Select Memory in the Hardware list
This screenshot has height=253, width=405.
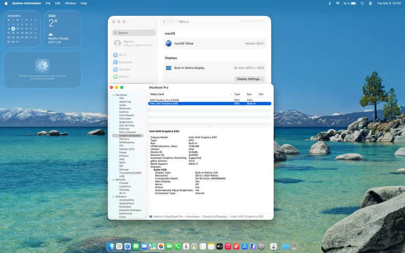coord(124,139)
